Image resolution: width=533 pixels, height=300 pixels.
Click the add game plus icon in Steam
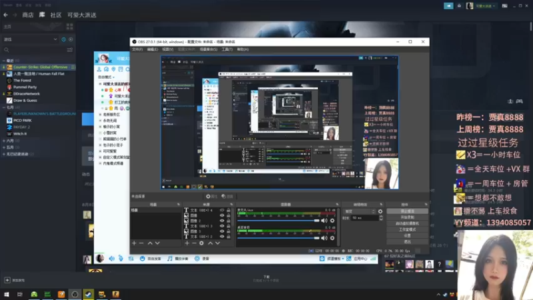7,280
